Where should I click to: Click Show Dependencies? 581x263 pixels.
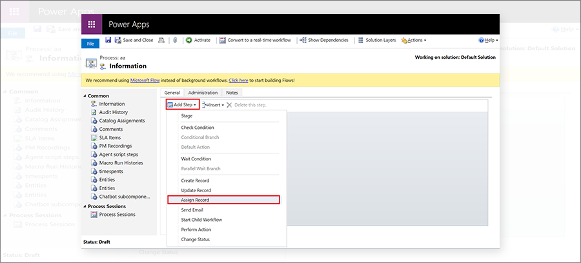[x=324, y=41]
